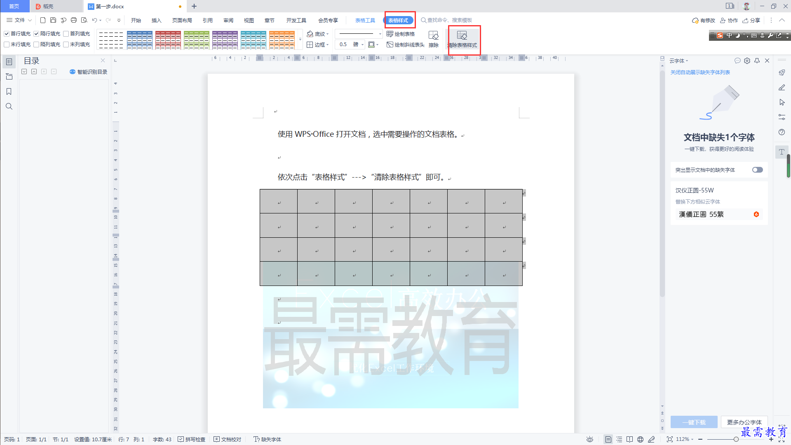Select the Draw Diagonal Header (绘制斜线表头) tool
791x445 pixels.
pos(406,44)
